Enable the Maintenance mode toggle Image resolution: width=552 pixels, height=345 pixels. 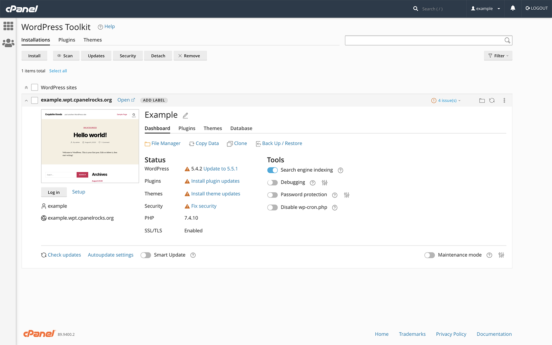click(430, 255)
